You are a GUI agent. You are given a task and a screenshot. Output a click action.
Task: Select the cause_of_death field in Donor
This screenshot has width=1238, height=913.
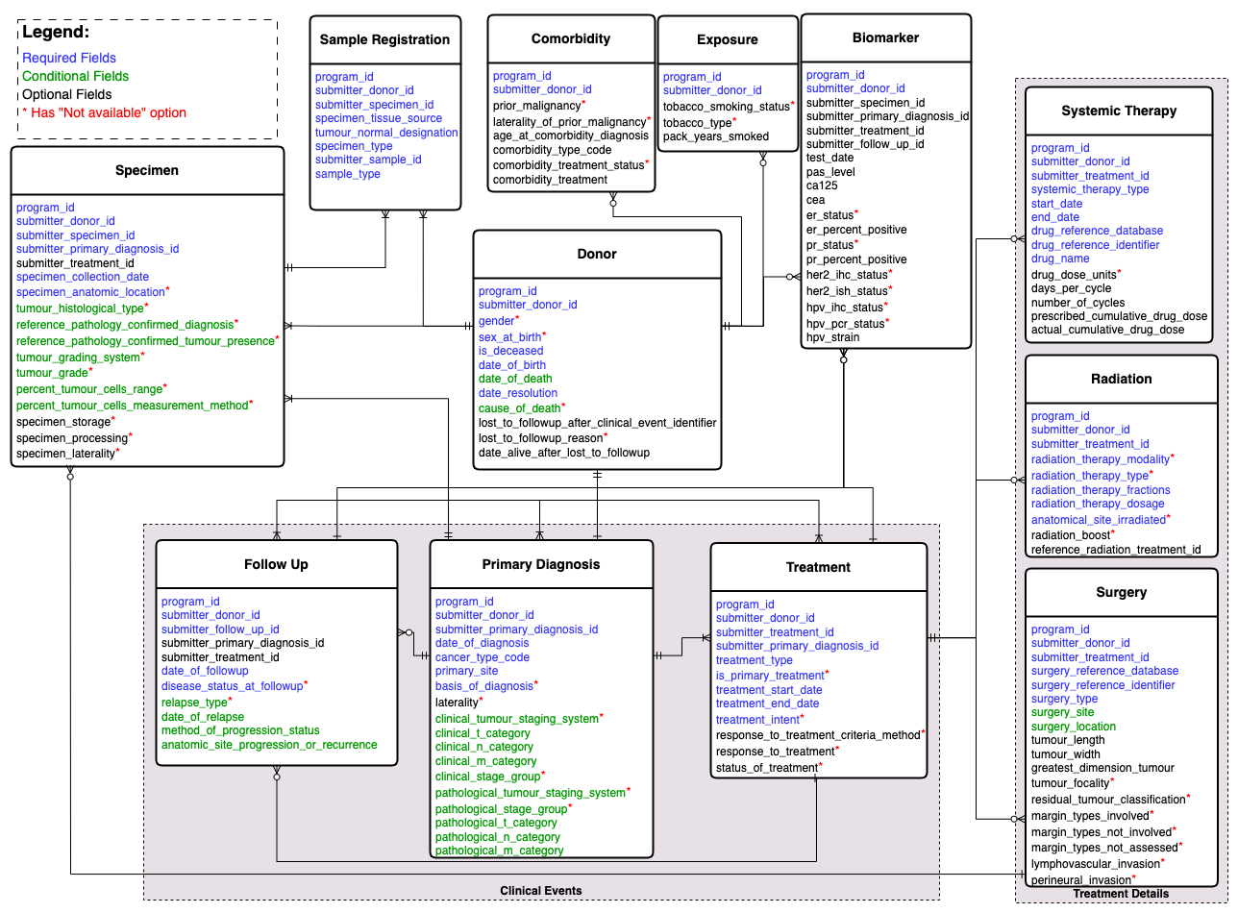[x=520, y=408]
